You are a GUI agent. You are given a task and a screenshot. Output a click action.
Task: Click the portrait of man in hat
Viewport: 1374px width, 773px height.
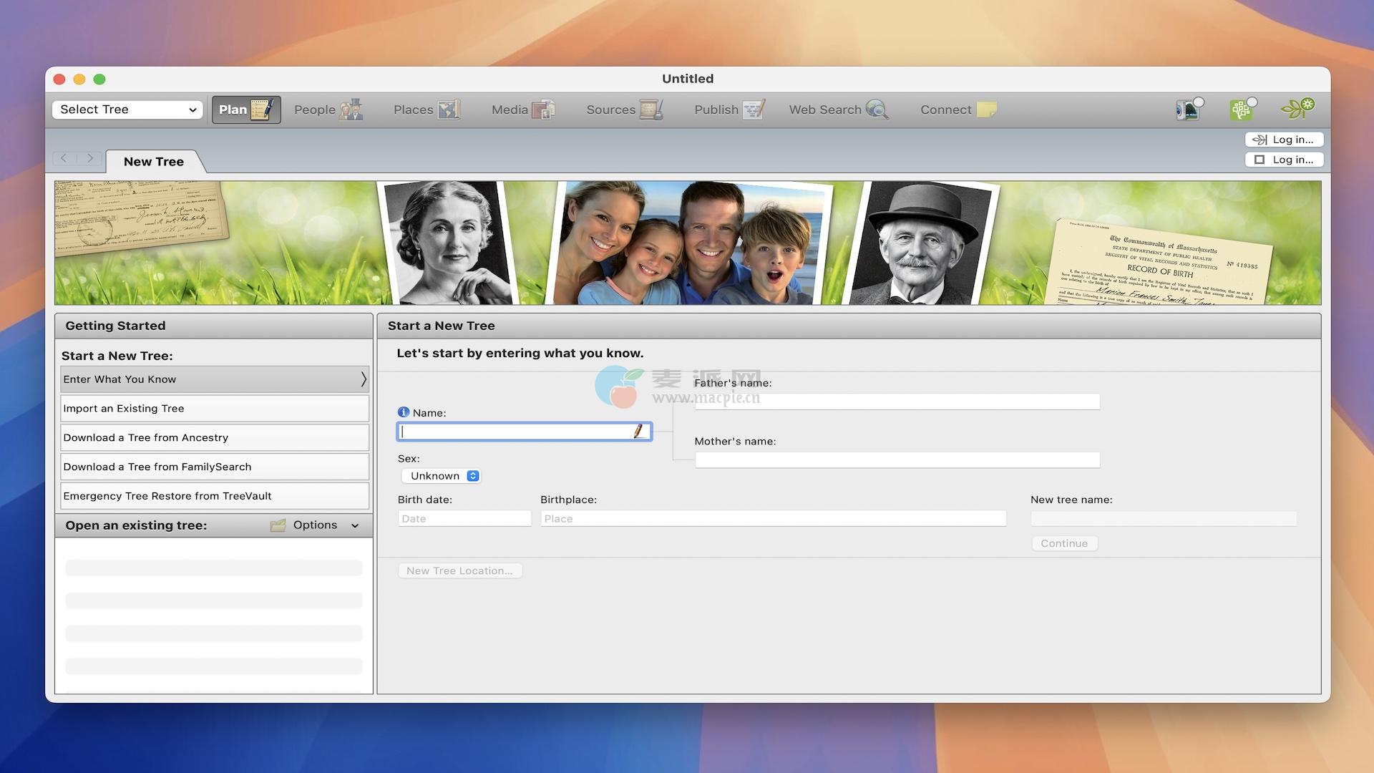coord(921,243)
